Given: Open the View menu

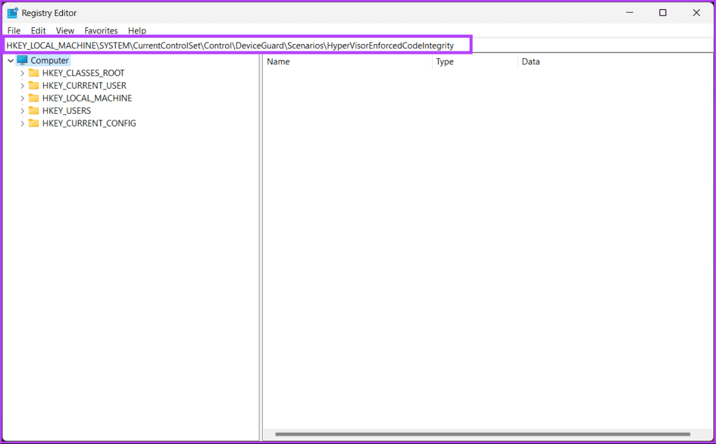Looking at the screenshot, I should tap(64, 30).
